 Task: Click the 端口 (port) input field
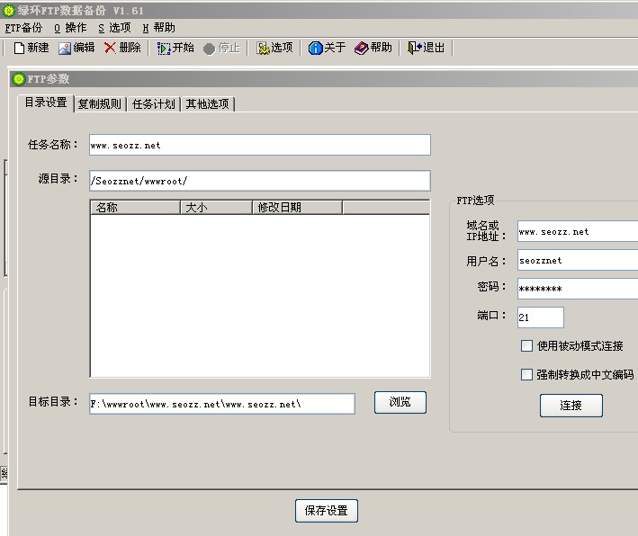coord(541,317)
